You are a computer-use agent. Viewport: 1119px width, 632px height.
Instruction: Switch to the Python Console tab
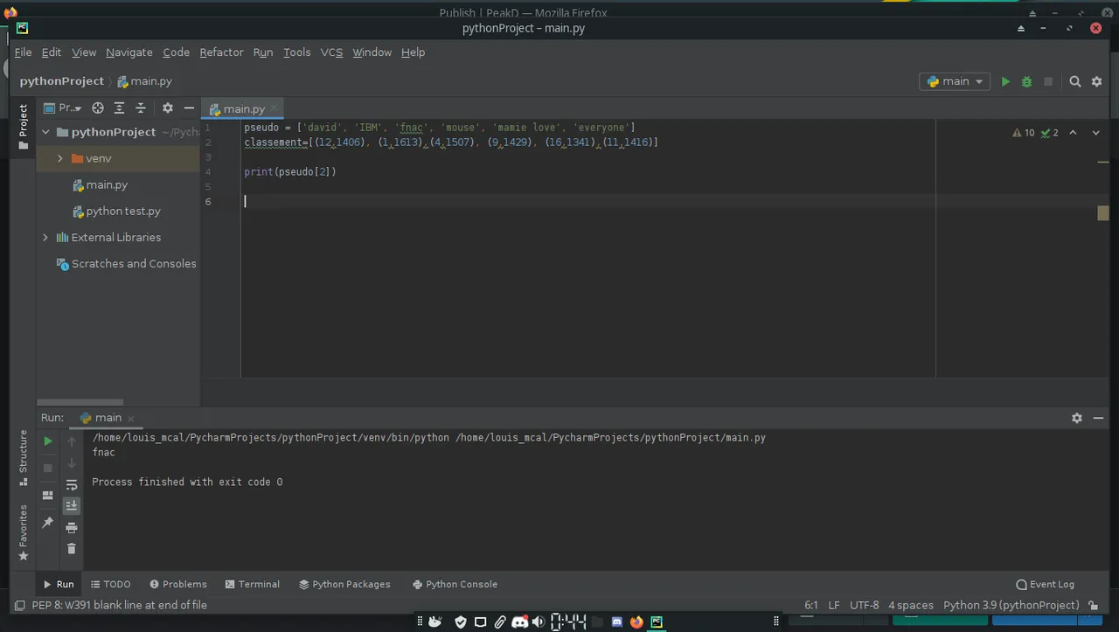pos(455,584)
